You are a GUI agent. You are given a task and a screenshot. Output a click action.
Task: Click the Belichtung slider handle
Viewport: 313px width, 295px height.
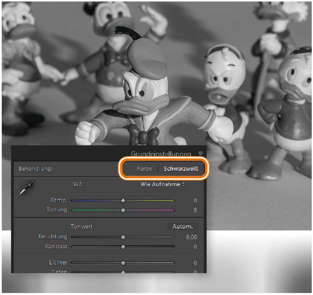(123, 237)
